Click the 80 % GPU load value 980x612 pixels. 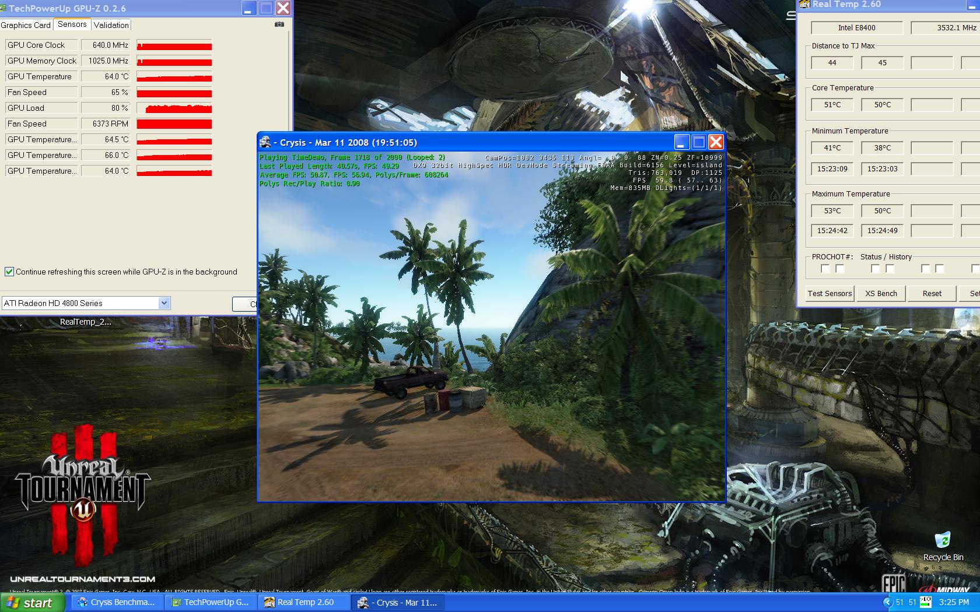pos(106,108)
